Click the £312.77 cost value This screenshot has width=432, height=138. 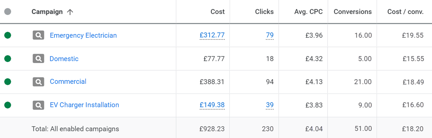(212, 35)
